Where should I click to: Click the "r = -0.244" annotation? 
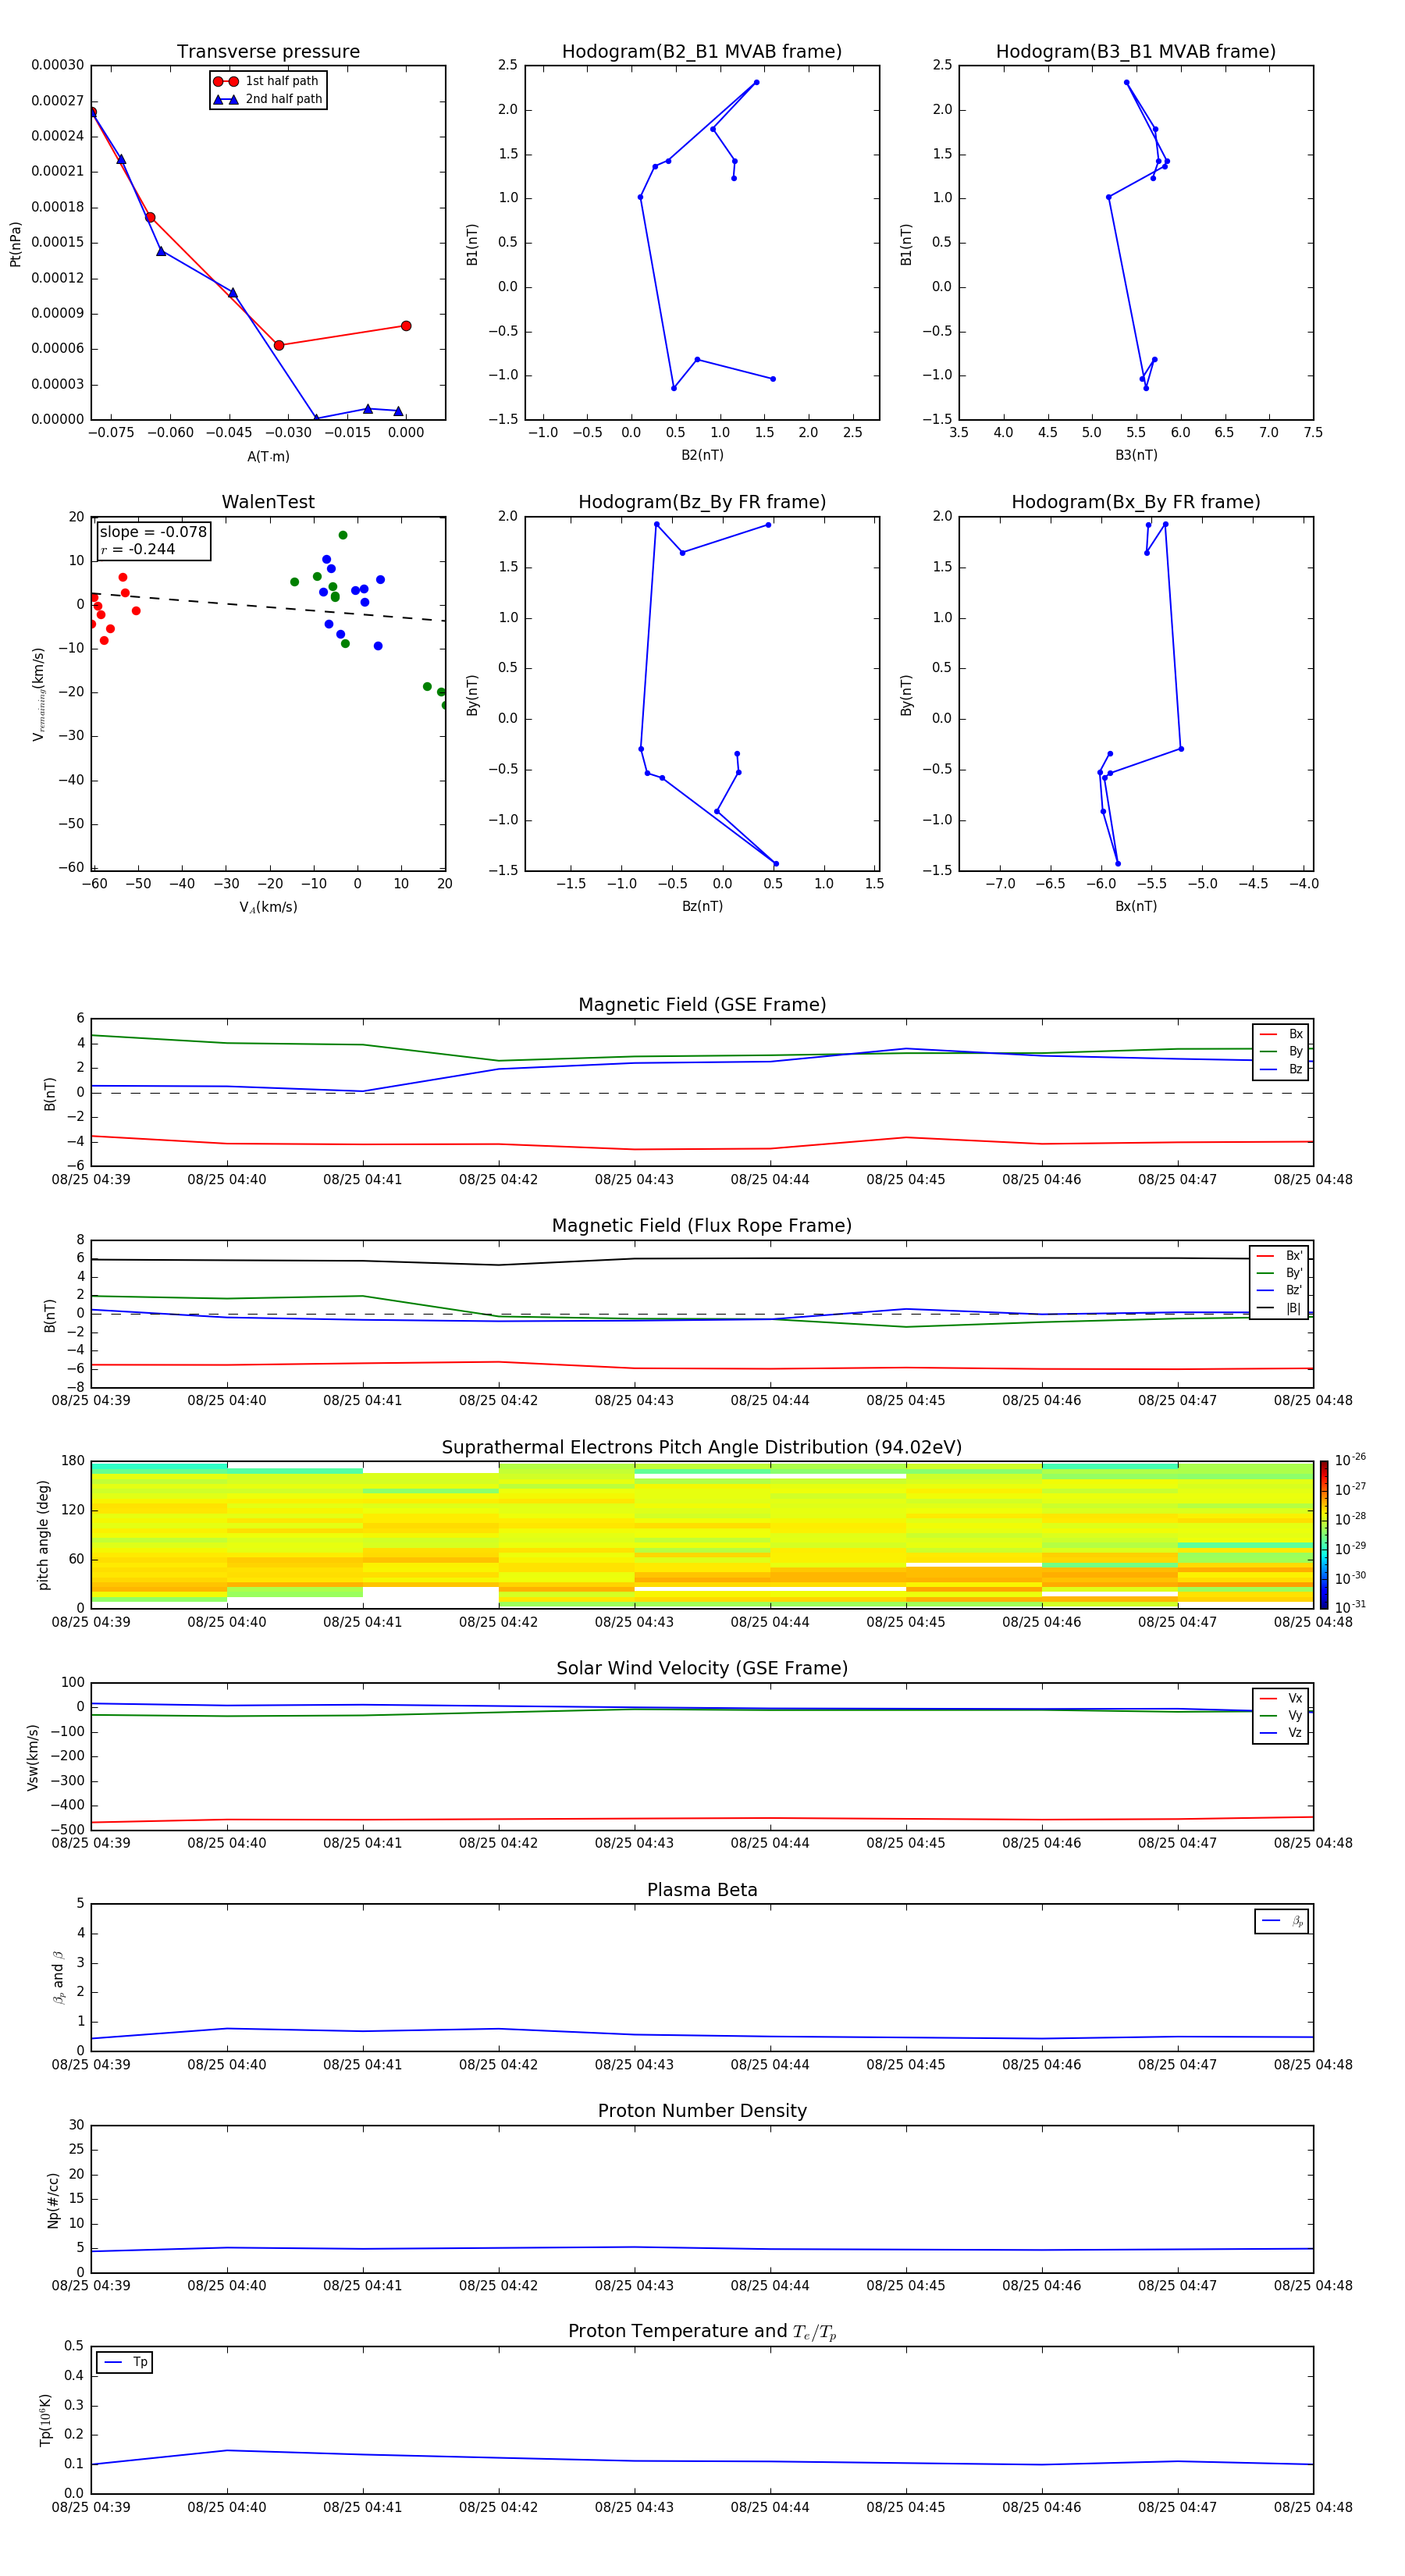(x=138, y=549)
